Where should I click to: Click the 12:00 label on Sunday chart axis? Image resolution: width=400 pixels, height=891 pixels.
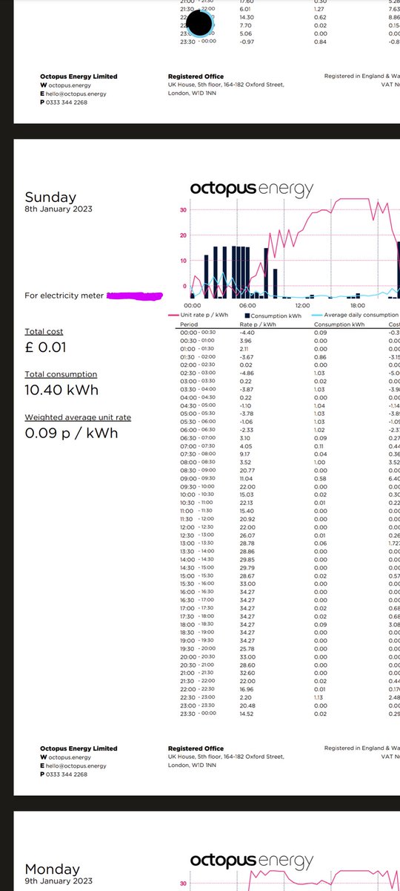click(302, 305)
